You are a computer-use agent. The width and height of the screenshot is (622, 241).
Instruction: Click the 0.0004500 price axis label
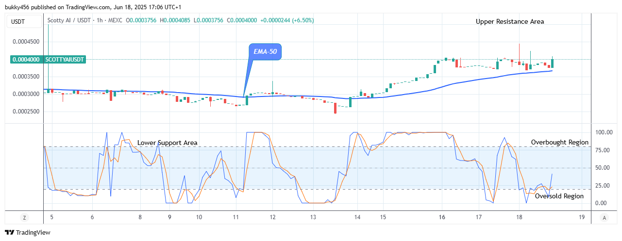tap(26, 42)
